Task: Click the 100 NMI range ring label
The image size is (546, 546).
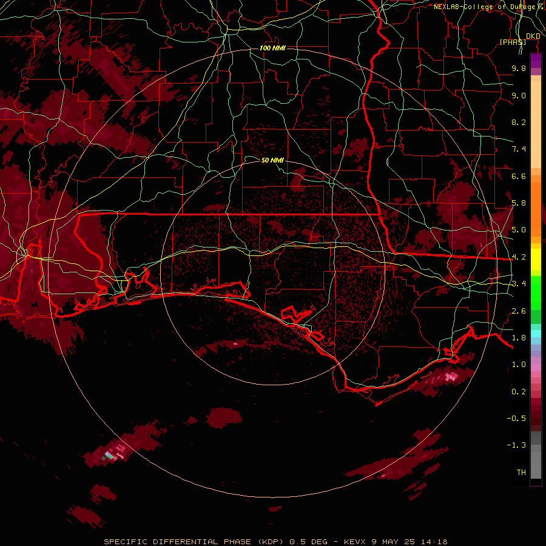Action: 272,48
